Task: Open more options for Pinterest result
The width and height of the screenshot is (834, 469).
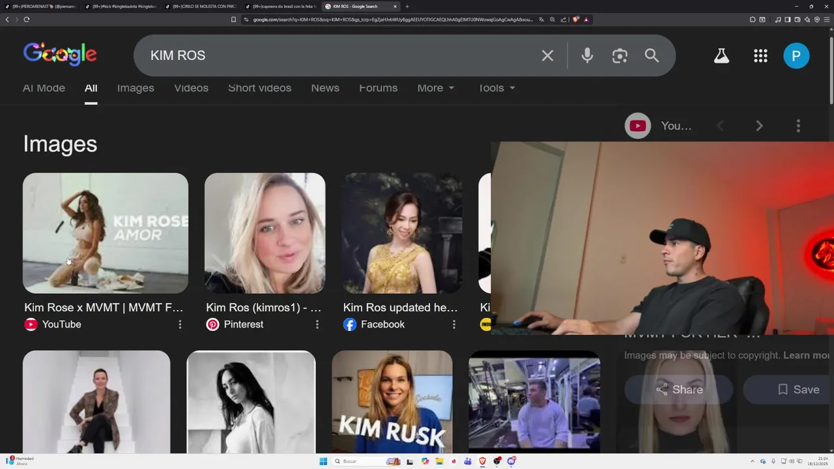Action: coord(317,324)
